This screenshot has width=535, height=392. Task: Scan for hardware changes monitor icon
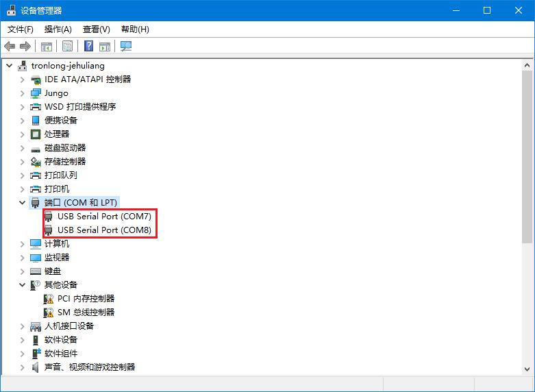(x=126, y=46)
